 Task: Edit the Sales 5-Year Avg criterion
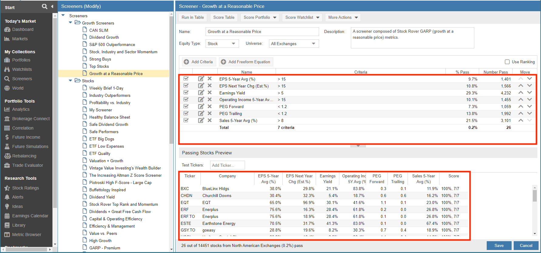(201, 120)
